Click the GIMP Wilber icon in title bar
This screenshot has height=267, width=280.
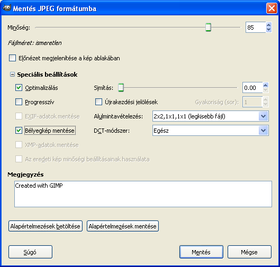click(x=7, y=8)
